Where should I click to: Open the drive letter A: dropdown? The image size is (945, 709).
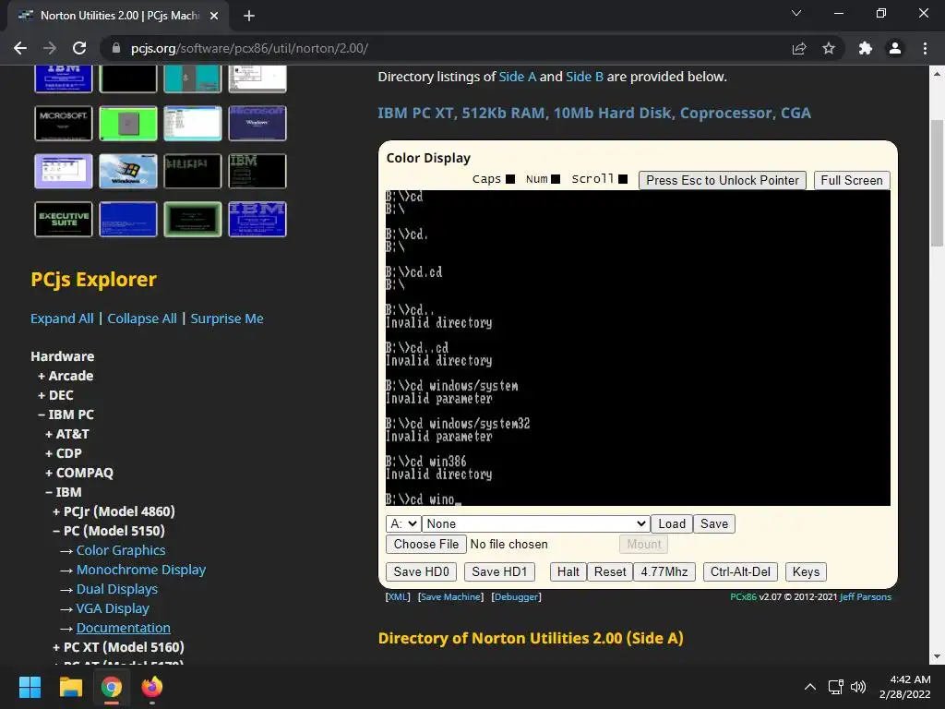pos(402,524)
